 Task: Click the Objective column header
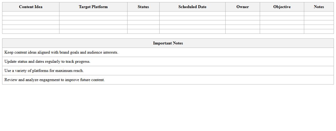pyautogui.click(x=282, y=7)
